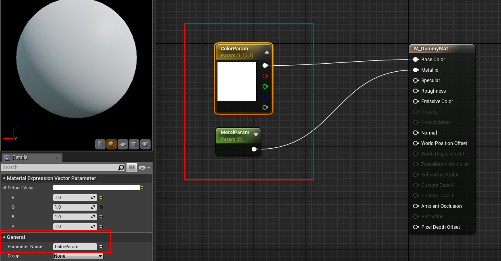Open the eye view options dropdown
The image size is (501, 261).
tap(144, 168)
